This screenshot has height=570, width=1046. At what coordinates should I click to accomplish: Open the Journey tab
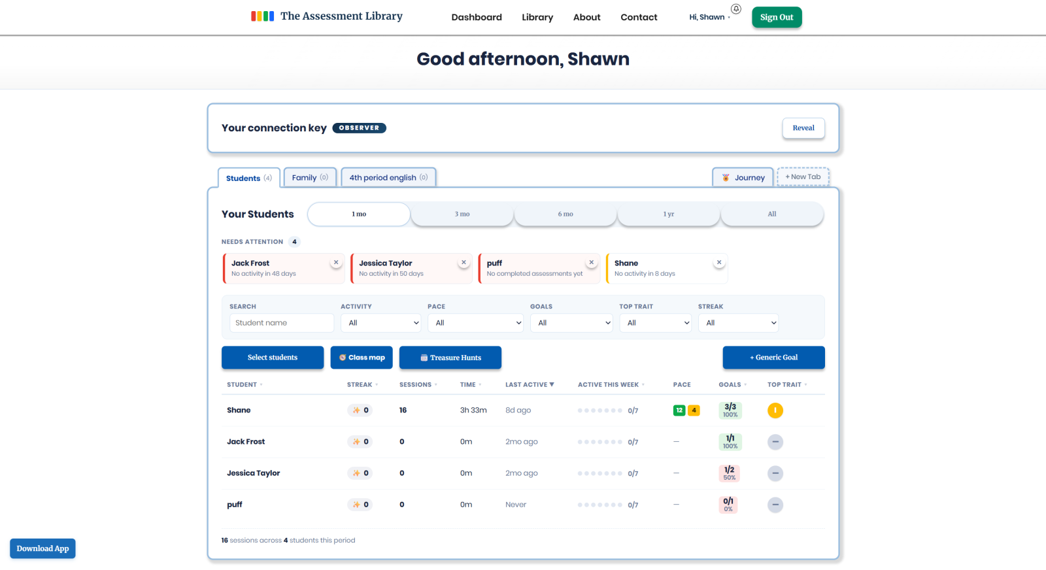click(743, 178)
